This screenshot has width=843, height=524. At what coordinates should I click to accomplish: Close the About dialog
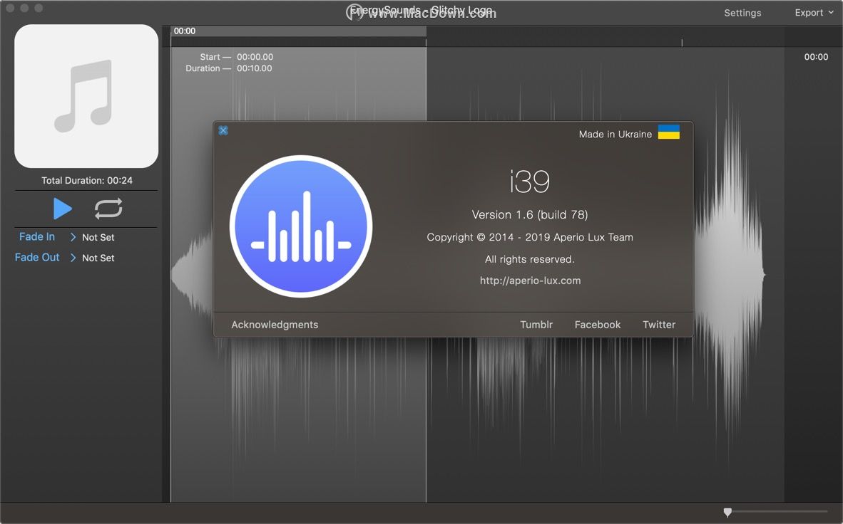tap(223, 130)
